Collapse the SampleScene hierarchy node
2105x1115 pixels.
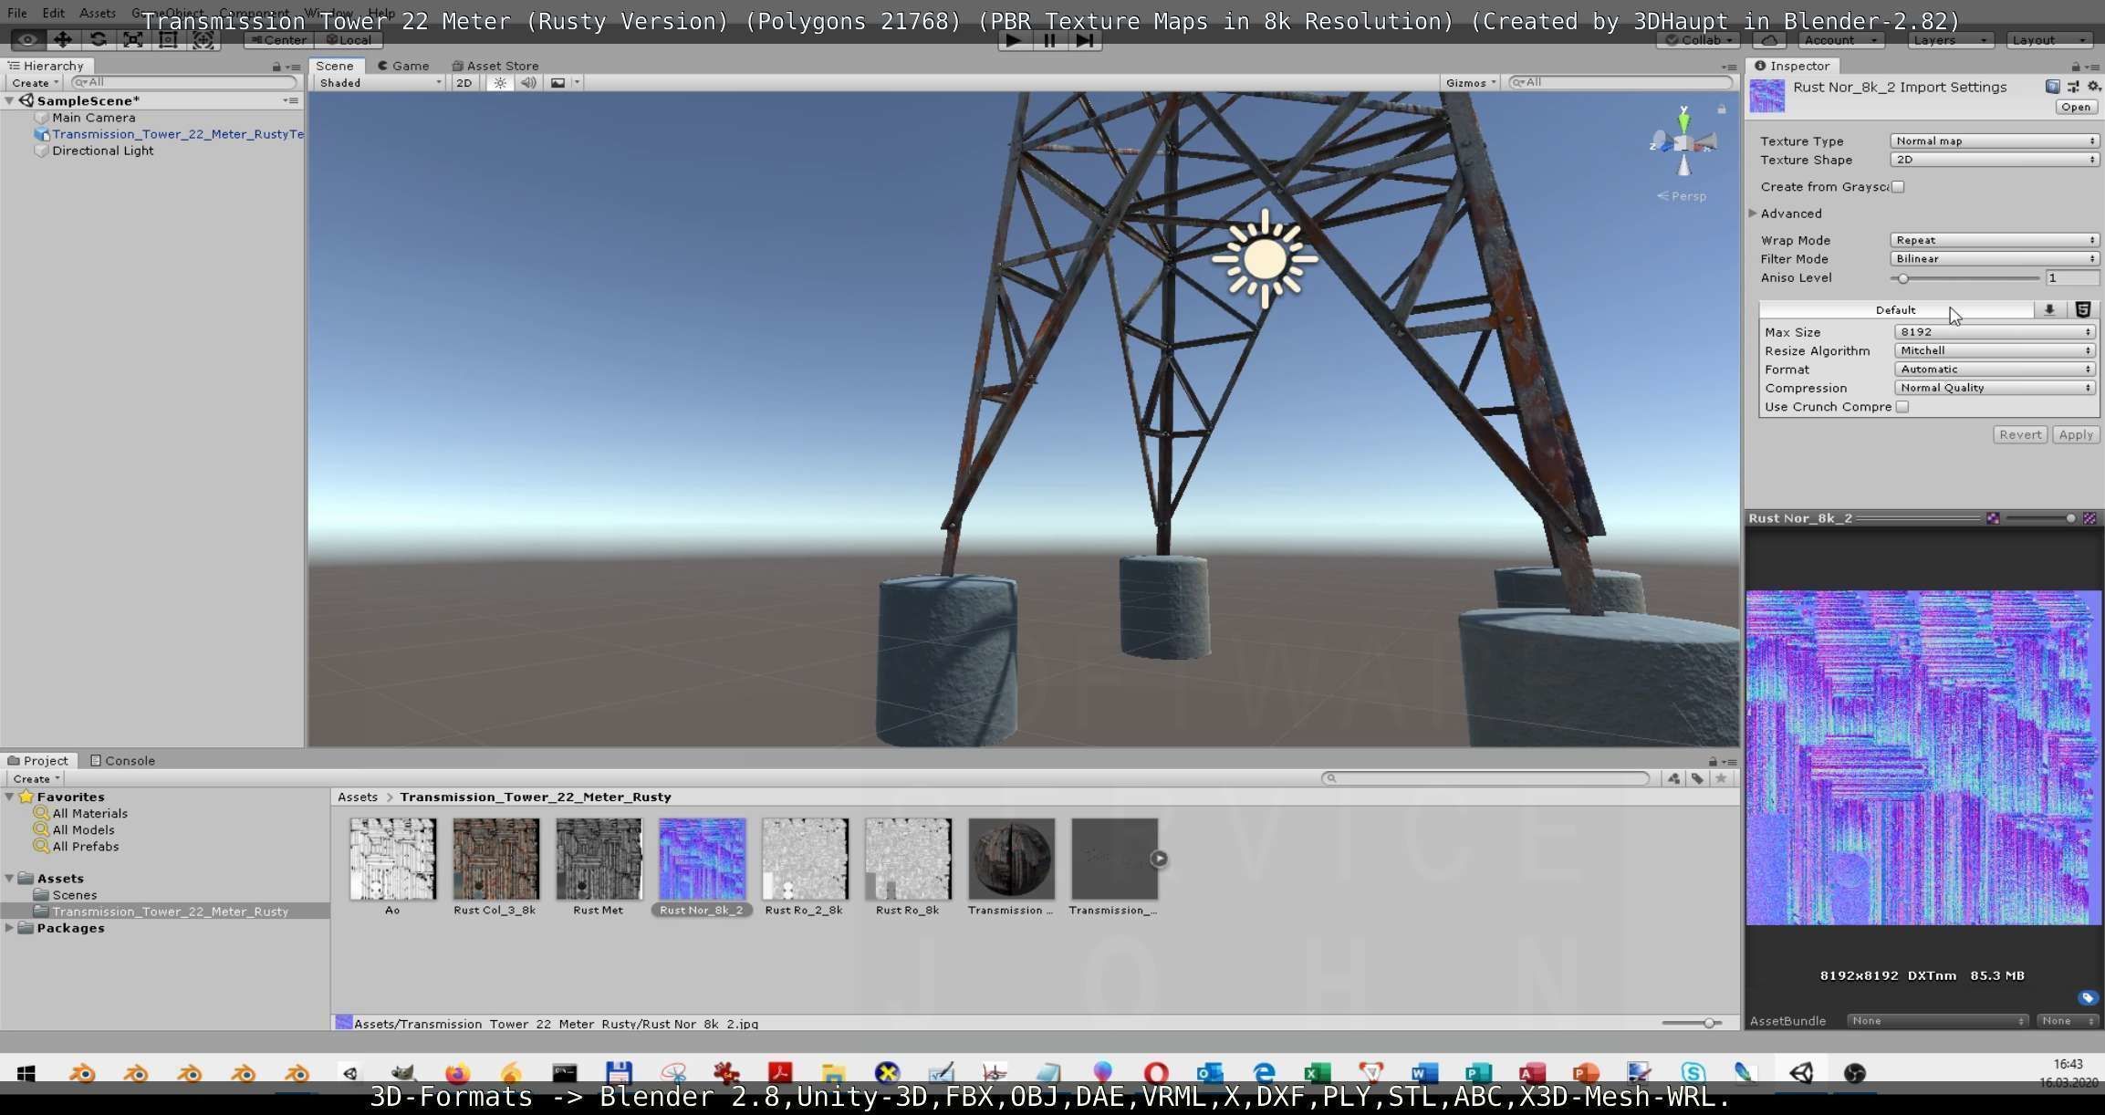9,100
